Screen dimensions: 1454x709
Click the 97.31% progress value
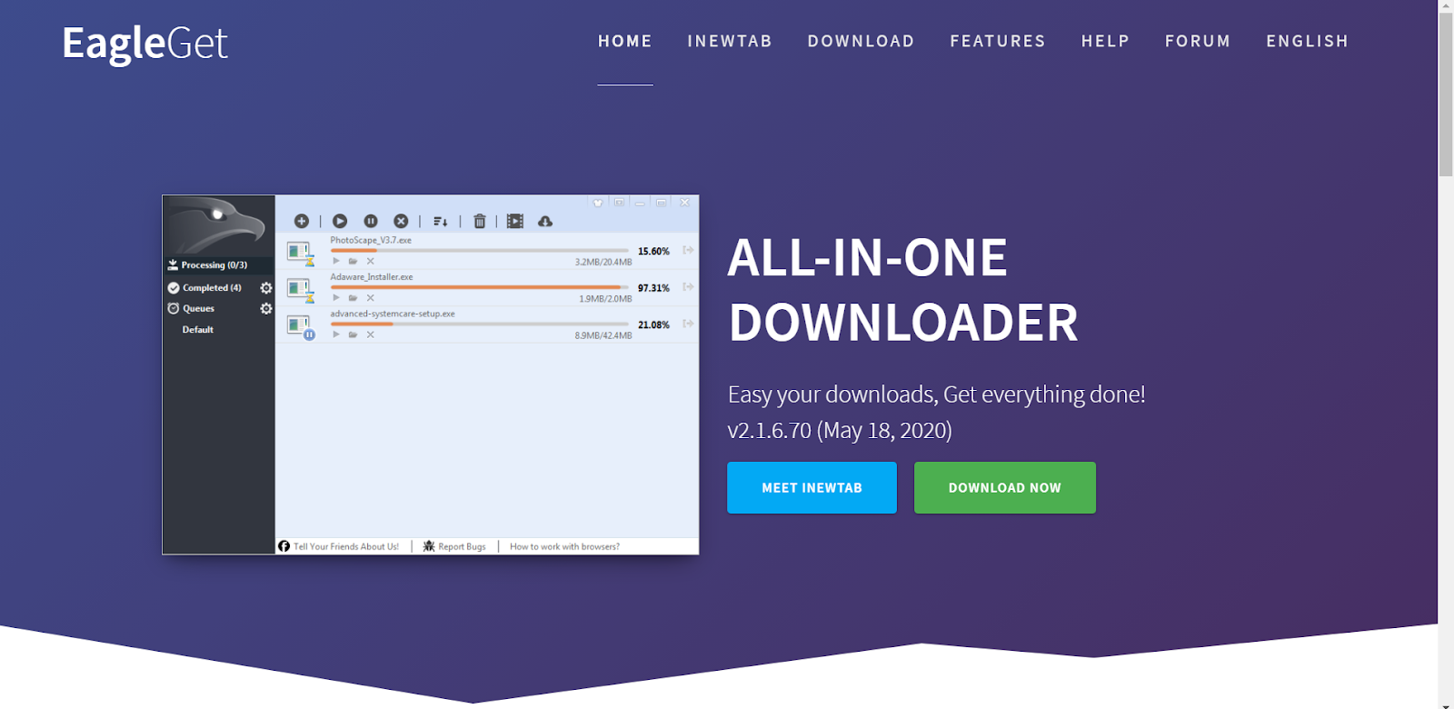653,288
